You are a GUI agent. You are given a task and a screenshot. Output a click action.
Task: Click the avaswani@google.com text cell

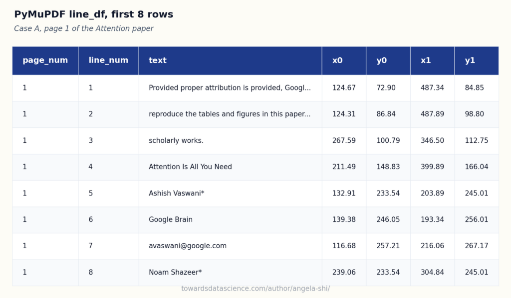(x=231, y=246)
